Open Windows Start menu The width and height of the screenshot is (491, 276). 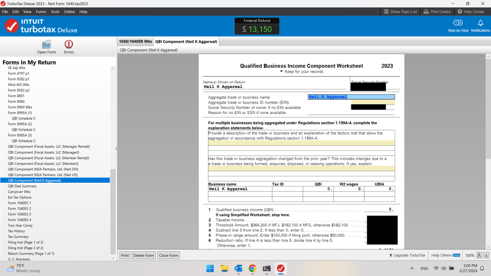(210, 269)
